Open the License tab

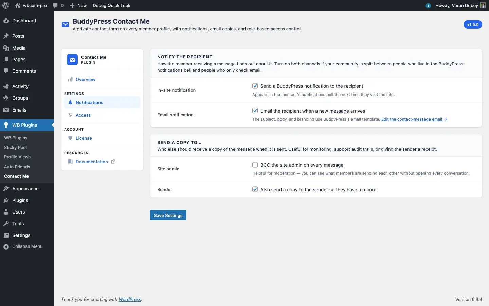click(x=102, y=138)
